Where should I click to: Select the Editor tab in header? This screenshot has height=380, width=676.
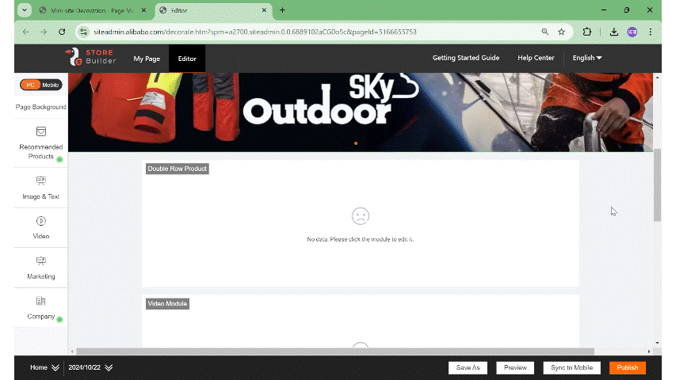click(x=187, y=59)
